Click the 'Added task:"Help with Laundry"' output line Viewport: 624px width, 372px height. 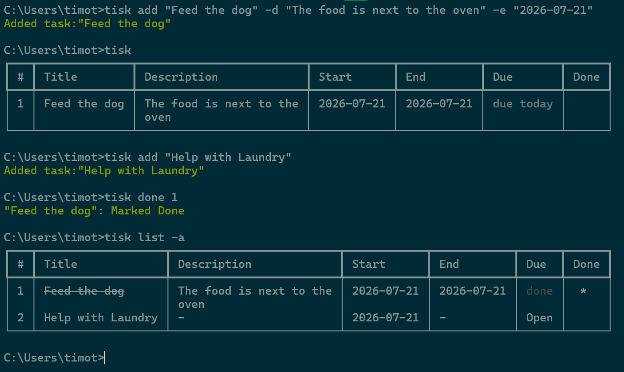pos(104,170)
